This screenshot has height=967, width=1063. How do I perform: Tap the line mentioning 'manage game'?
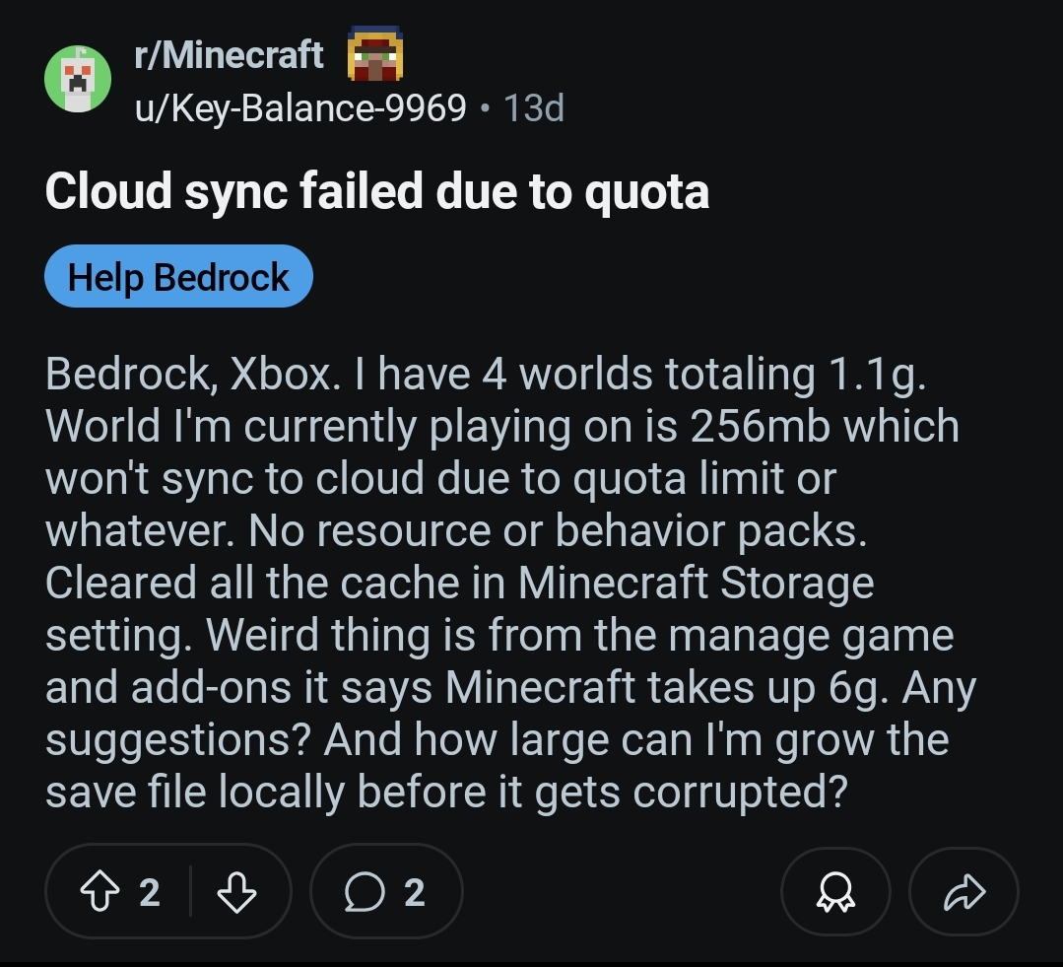498,635
